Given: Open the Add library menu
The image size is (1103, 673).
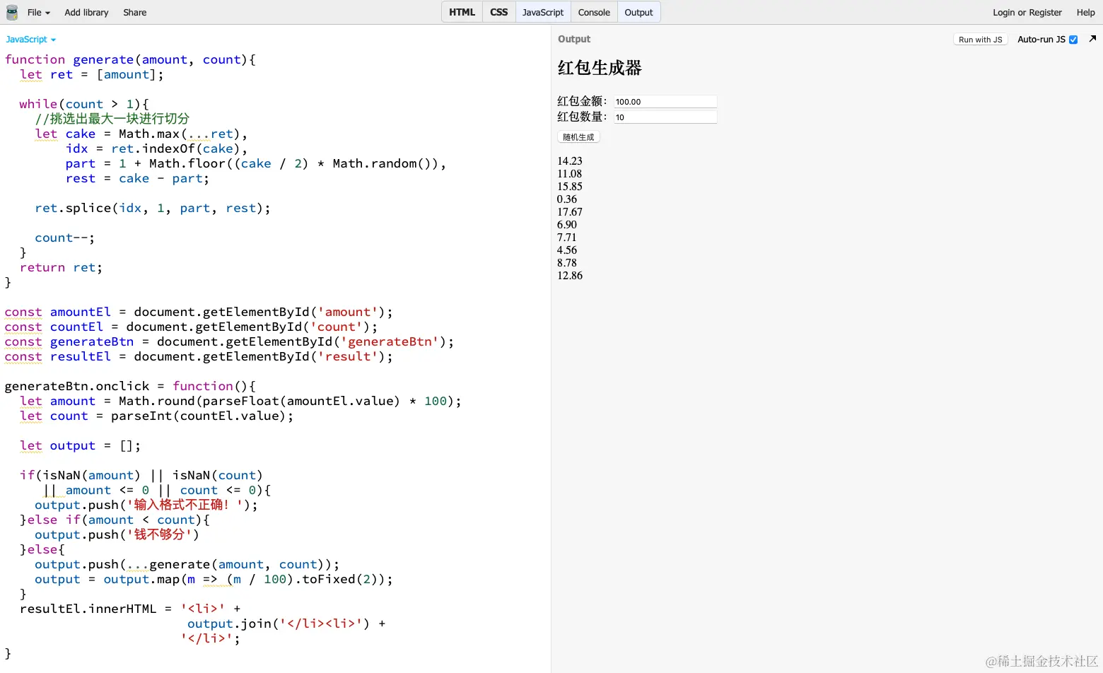Looking at the screenshot, I should click(86, 12).
